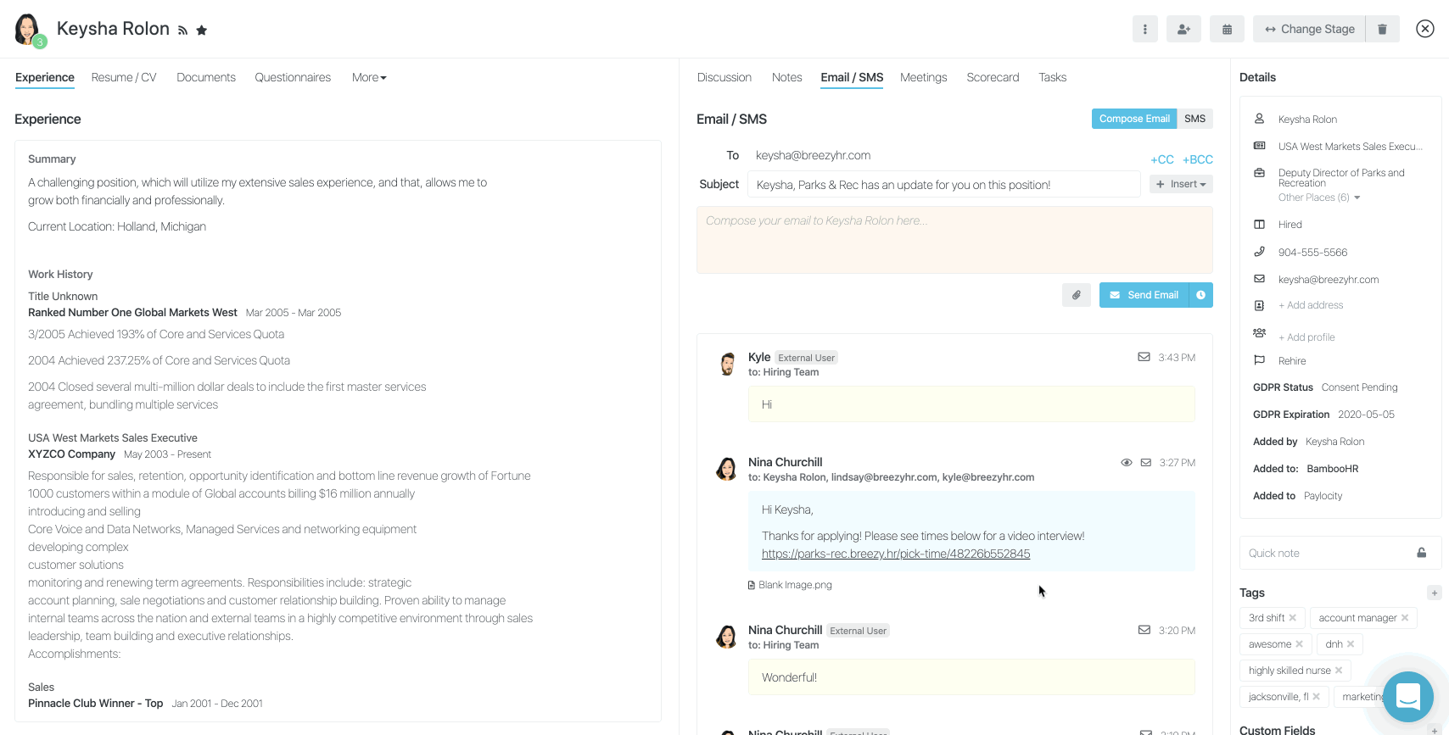Viewport: 1449px width, 735px height.
Task: Click the add user icon button
Action: (x=1183, y=29)
